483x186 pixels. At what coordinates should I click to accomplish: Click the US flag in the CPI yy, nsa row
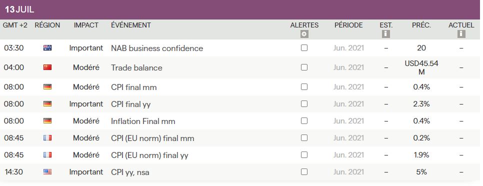pyautogui.click(x=47, y=172)
